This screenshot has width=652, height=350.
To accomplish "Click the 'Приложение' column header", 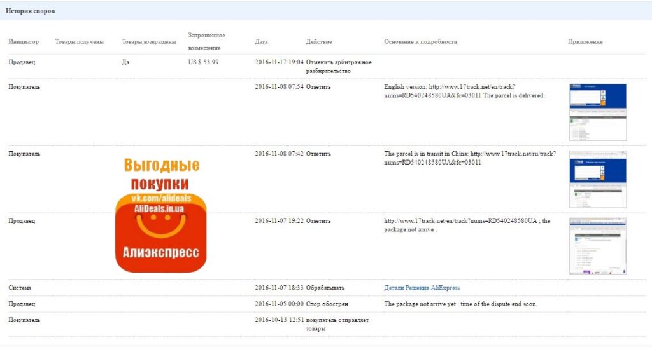I will coord(585,41).
